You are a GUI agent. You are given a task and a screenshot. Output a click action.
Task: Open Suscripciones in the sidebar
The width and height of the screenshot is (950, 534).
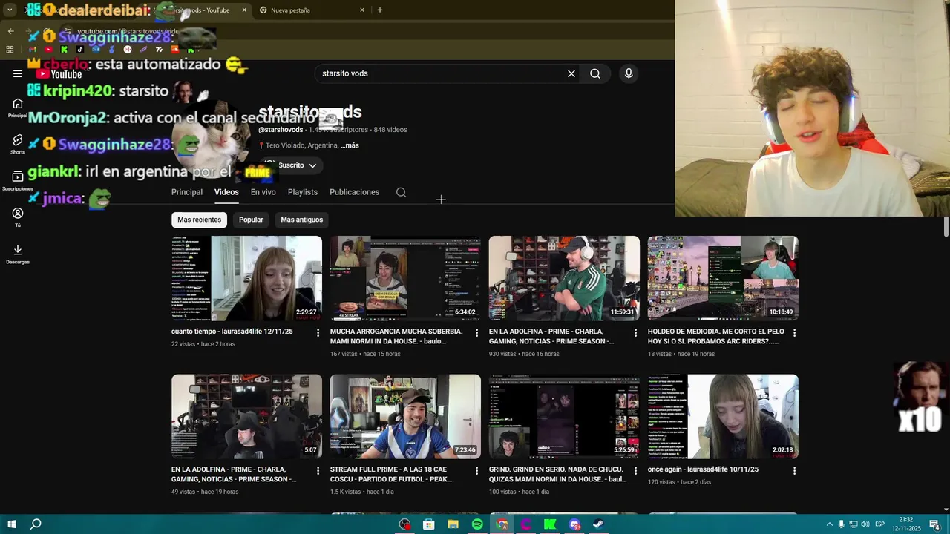coord(18,181)
